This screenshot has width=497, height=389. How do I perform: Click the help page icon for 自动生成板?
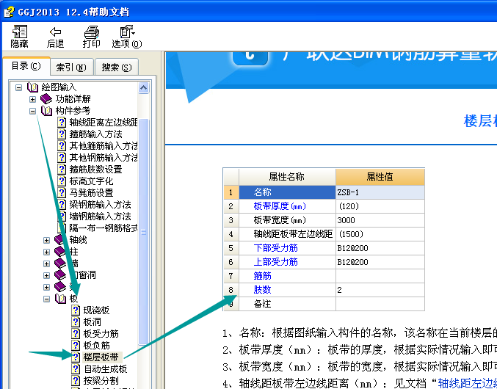pyautogui.click(x=76, y=368)
